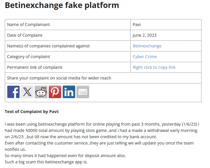Click the 'Such a big scam' closing sentence
This screenshot has height=168, width=210.
point(46,162)
